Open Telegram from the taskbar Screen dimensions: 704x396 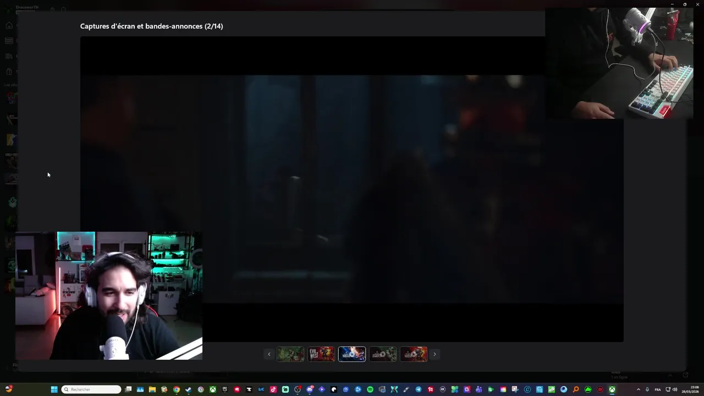tap(419, 389)
